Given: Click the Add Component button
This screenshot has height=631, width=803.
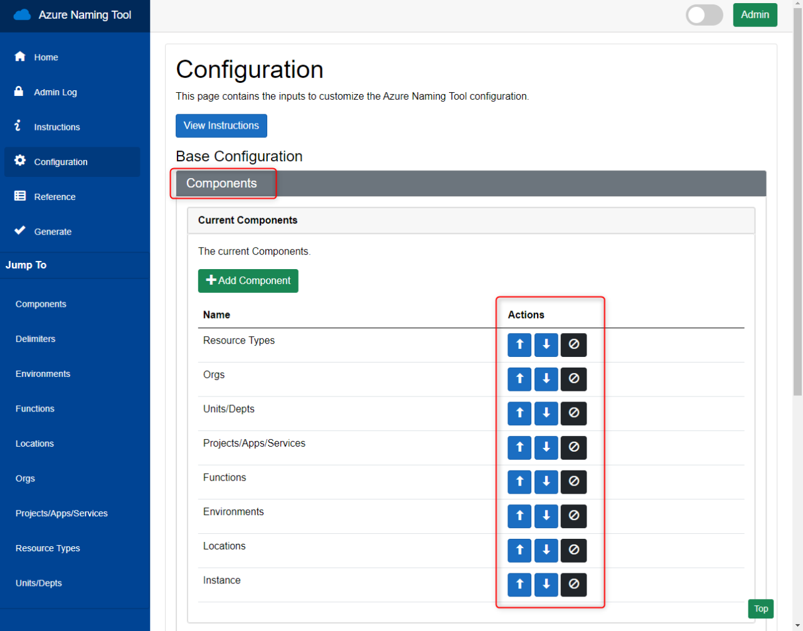Looking at the screenshot, I should point(248,281).
